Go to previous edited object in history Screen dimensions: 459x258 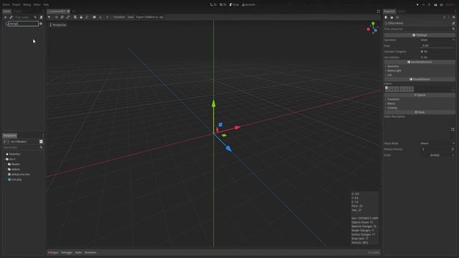pyautogui.click(x=444, y=17)
